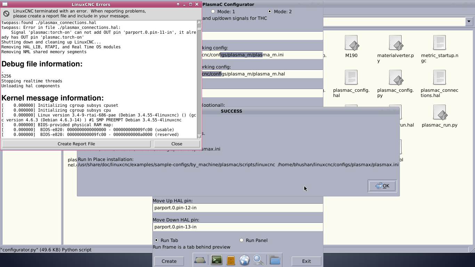Click the "Move Up HAL pin:" label

[x=172, y=201]
